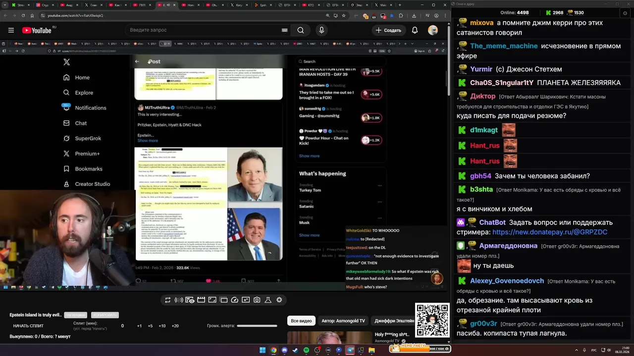
Task: Click the НАЧАТЬ СПЛИТ button
Action: [28, 326]
